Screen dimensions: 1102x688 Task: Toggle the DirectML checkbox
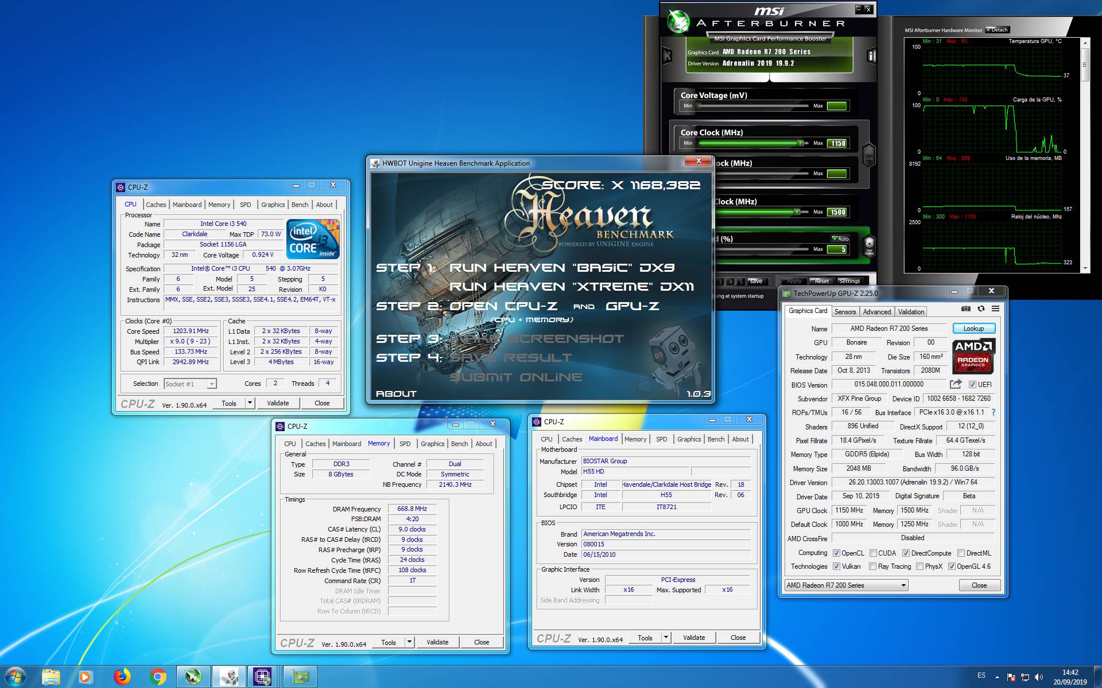coord(961,553)
